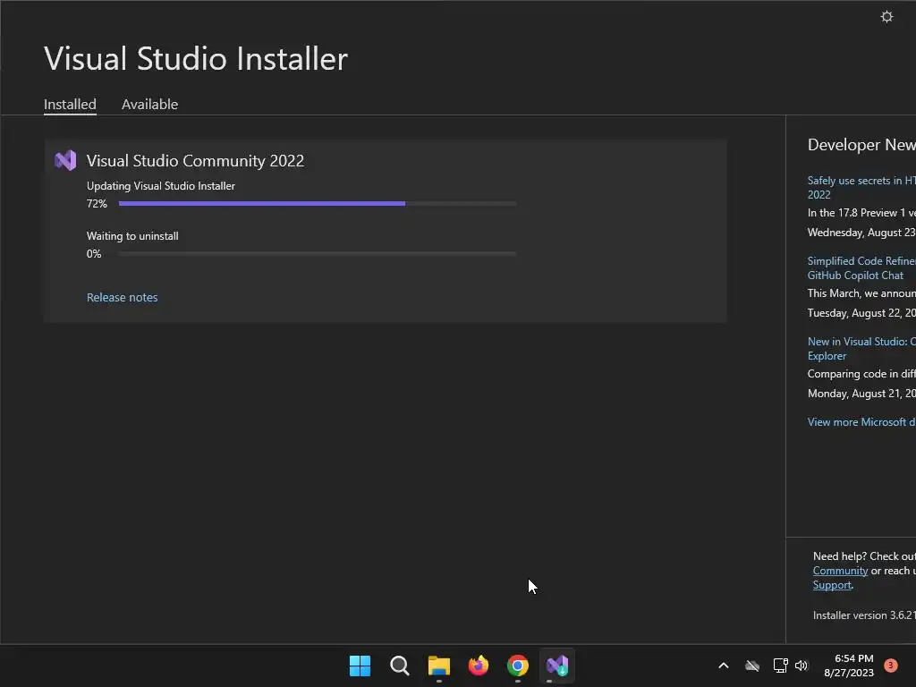Click the 'Developer News' heading
The image size is (916, 687).
(861, 145)
